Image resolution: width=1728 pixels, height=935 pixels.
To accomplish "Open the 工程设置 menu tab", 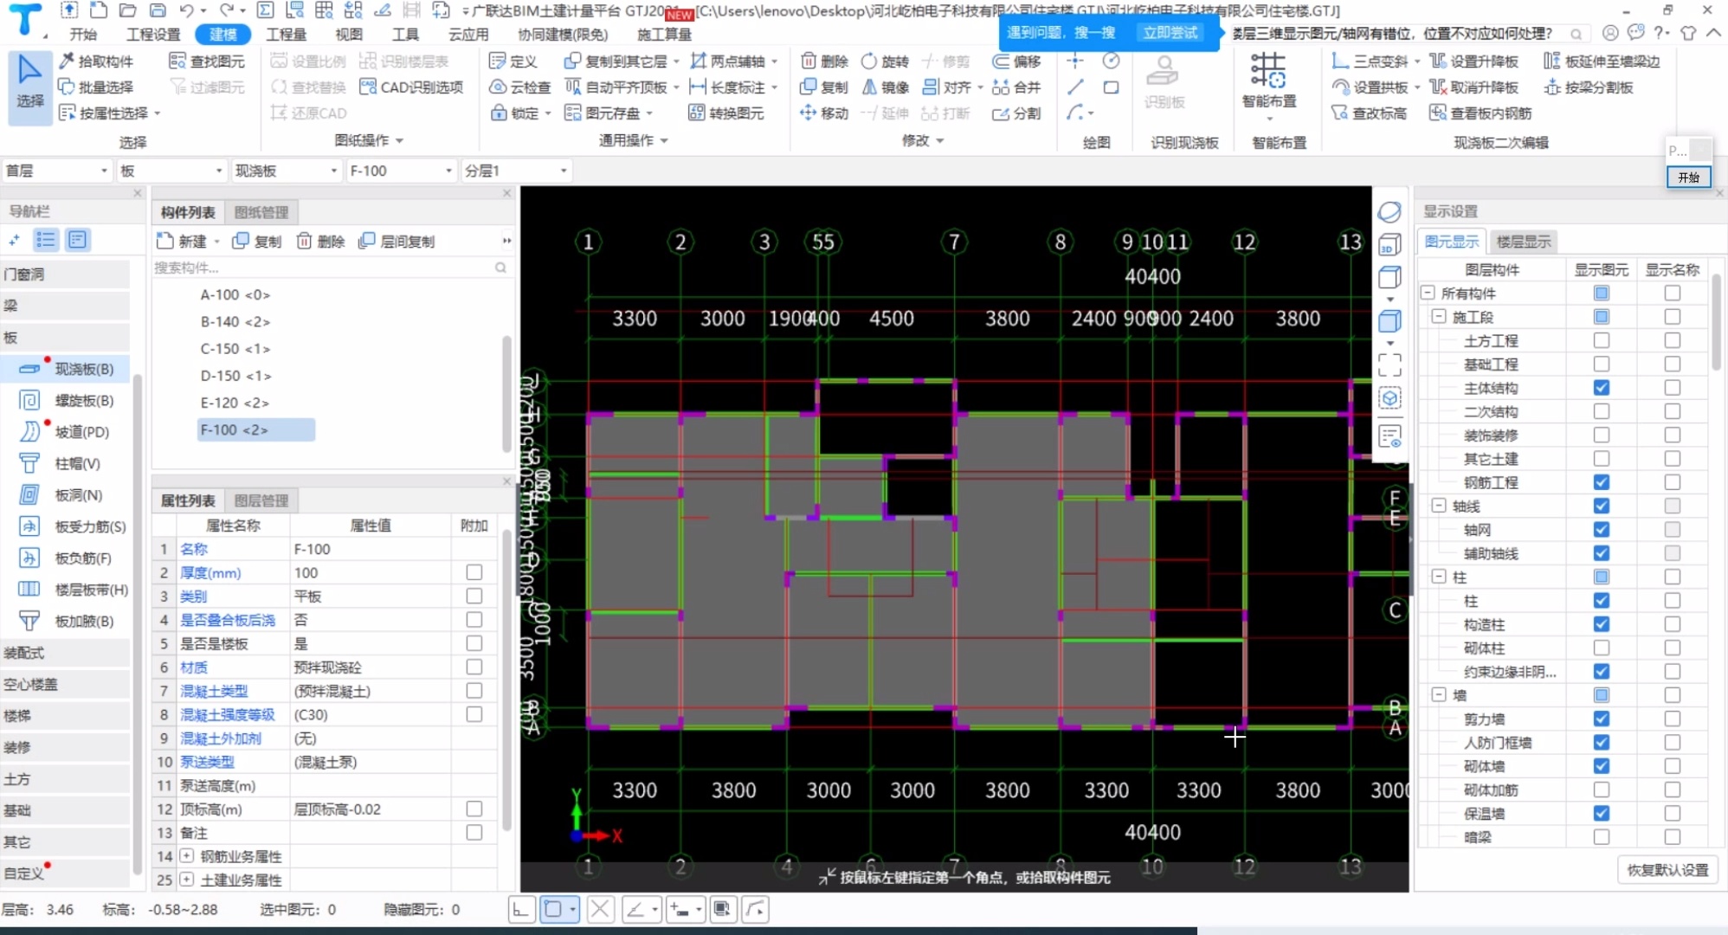I will tap(153, 35).
